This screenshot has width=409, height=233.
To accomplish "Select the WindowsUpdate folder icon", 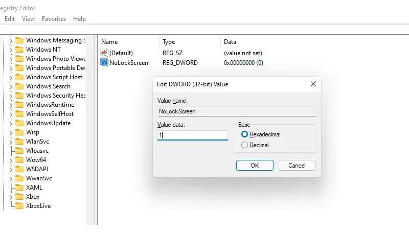I will (19, 123).
